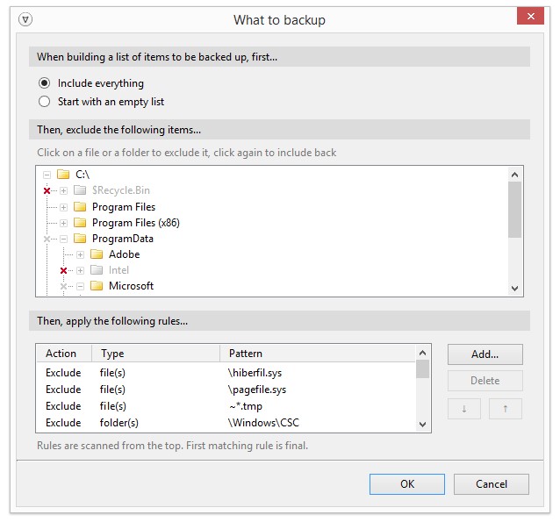Screen dimensions: 560x522
Task: Select the Include everything radio button
Action: pyautogui.click(x=45, y=83)
